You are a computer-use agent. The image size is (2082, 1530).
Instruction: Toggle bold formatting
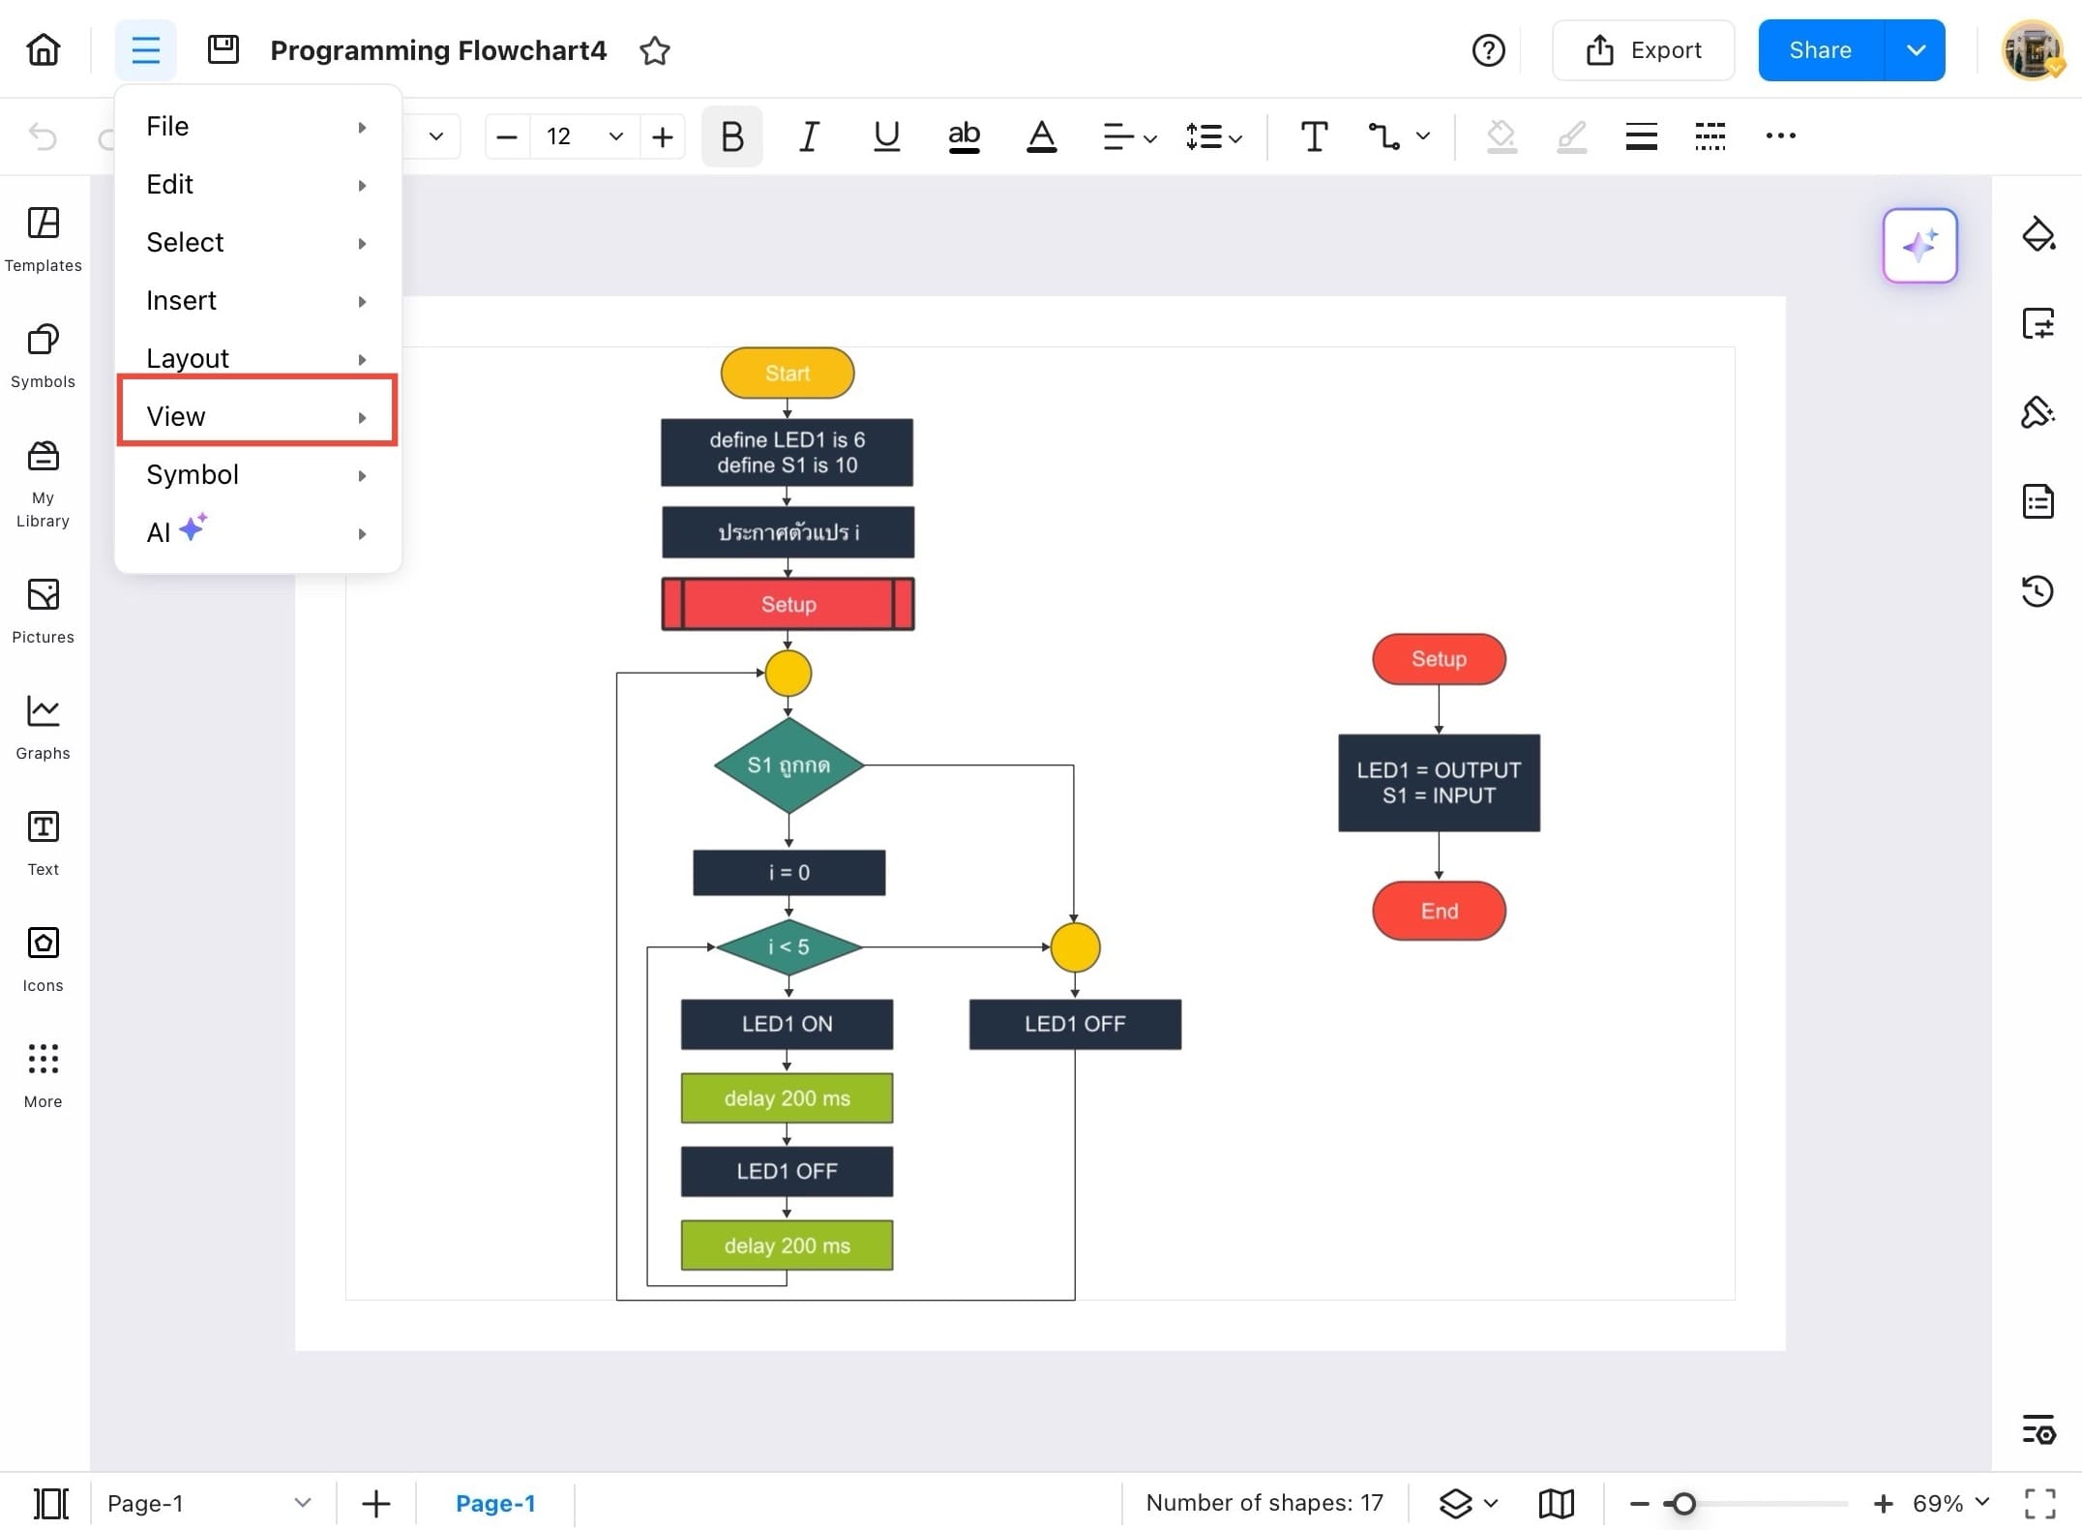click(x=731, y=136)
